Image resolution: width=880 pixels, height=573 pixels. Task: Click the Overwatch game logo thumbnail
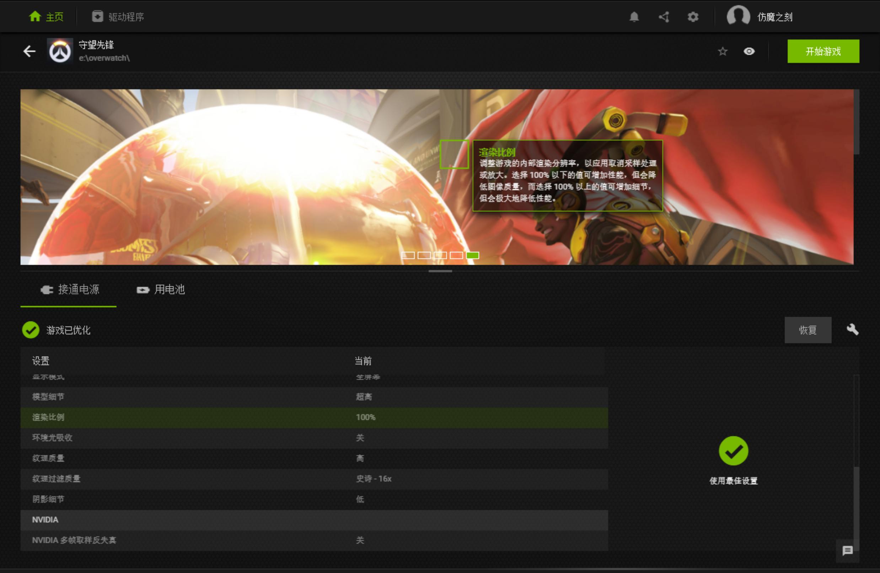[x=61, y=52]
